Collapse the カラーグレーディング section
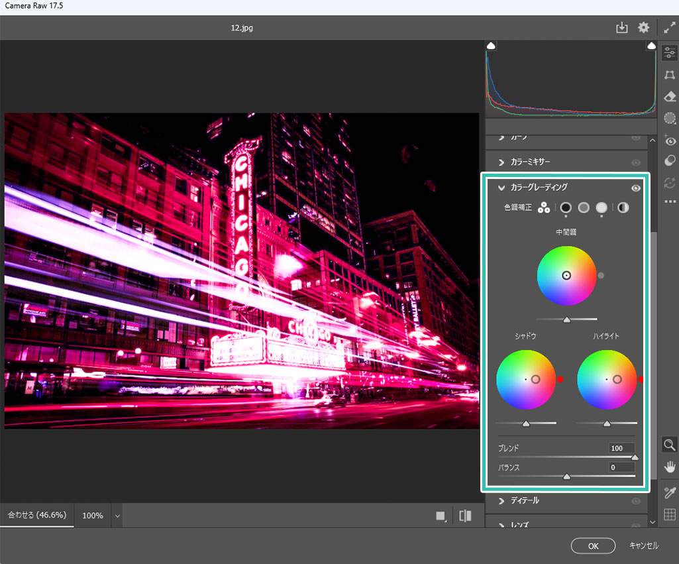Viewport: 679px width, 564px height. (x=501, y=188)
